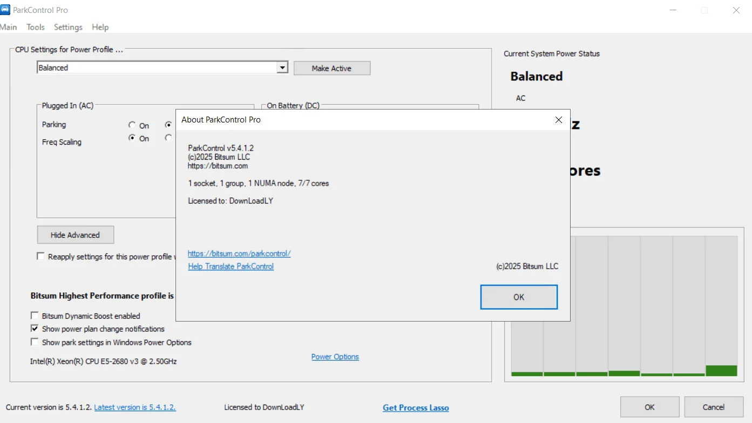Click OK in the About dialog
Image resolution: width=752 pixels, height=423 pixels.
(x=519, y=297)
